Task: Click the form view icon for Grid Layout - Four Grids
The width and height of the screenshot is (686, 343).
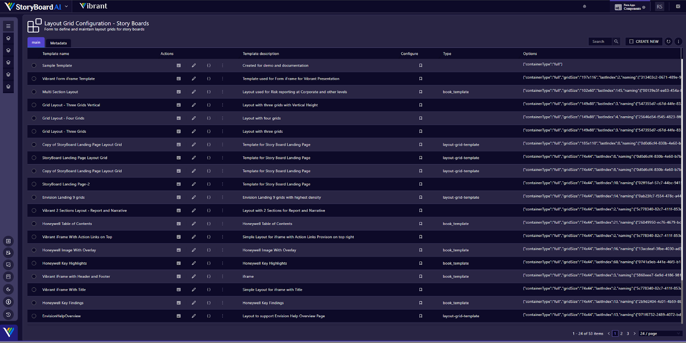Action: pyautogui.click(x=179, y=118)
